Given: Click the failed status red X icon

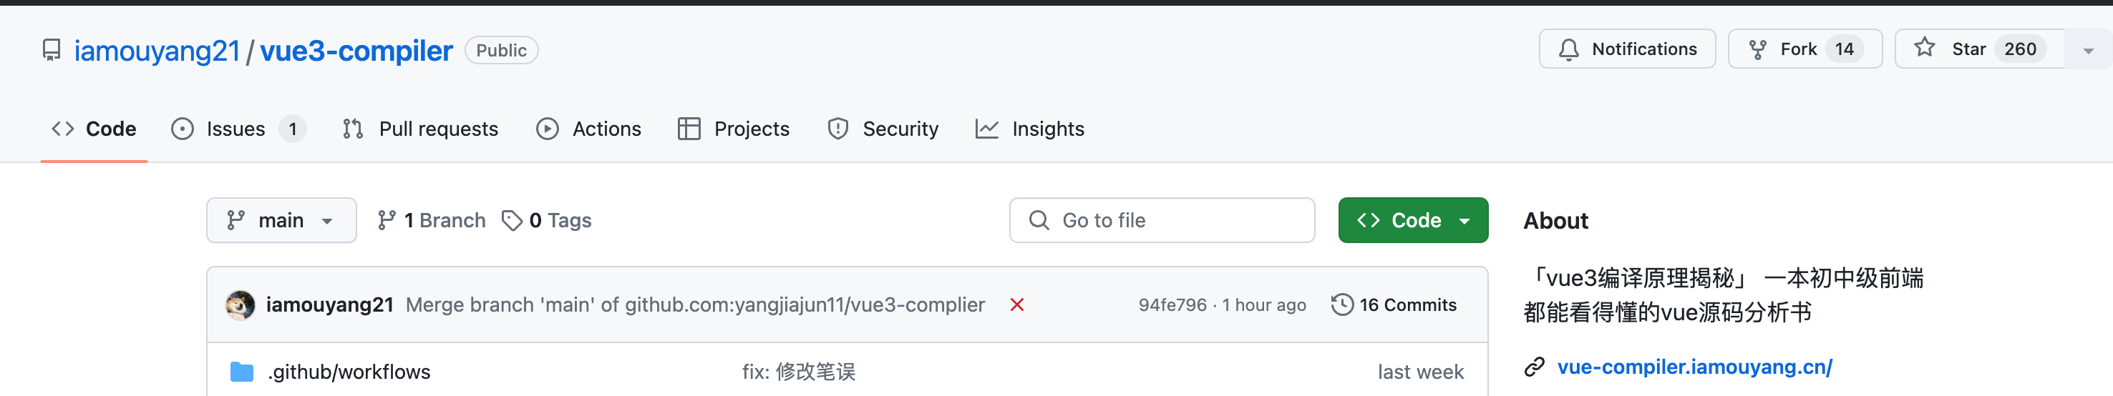Looking at the screenshot, I should (x=1017, y=305).
